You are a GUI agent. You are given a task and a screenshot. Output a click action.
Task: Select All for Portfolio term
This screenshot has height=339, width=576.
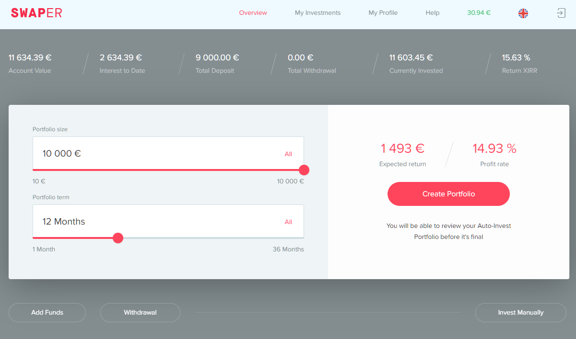[x=288, y=222]
